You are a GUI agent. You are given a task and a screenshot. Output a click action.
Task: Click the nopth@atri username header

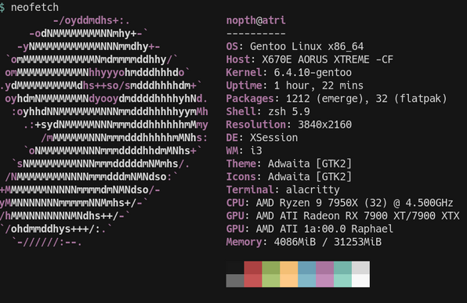256,20
